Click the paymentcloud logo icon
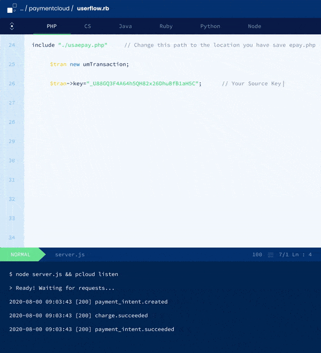Viewport: 321px width, 353px height. click(12, 9)
